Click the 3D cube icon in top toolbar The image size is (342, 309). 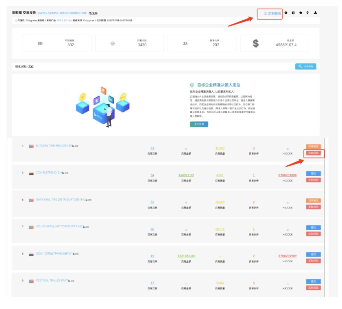(293, 13)
